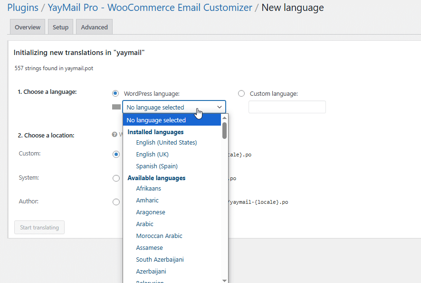421x283 pixels.
Task: Click the help question mark icon
Action: [x=115, y=135]
